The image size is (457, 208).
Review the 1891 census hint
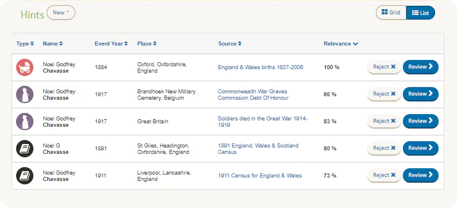coord(421,148)
